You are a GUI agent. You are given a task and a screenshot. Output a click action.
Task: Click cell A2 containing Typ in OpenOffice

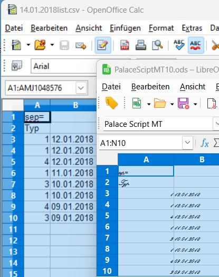tap(37, 128)
